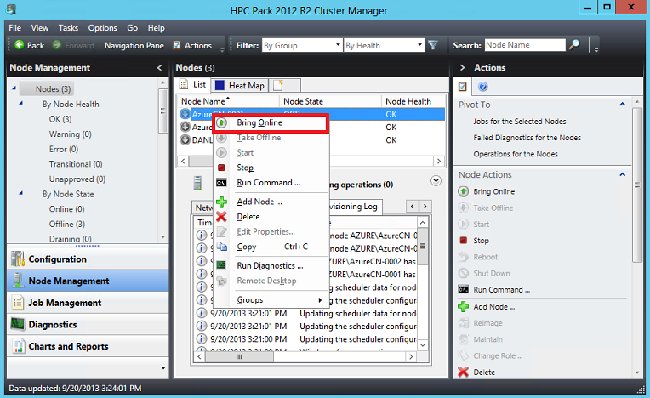Click the Diagnostics monitor icon
This screenshot has height=398, width=650.
point(17,324)
